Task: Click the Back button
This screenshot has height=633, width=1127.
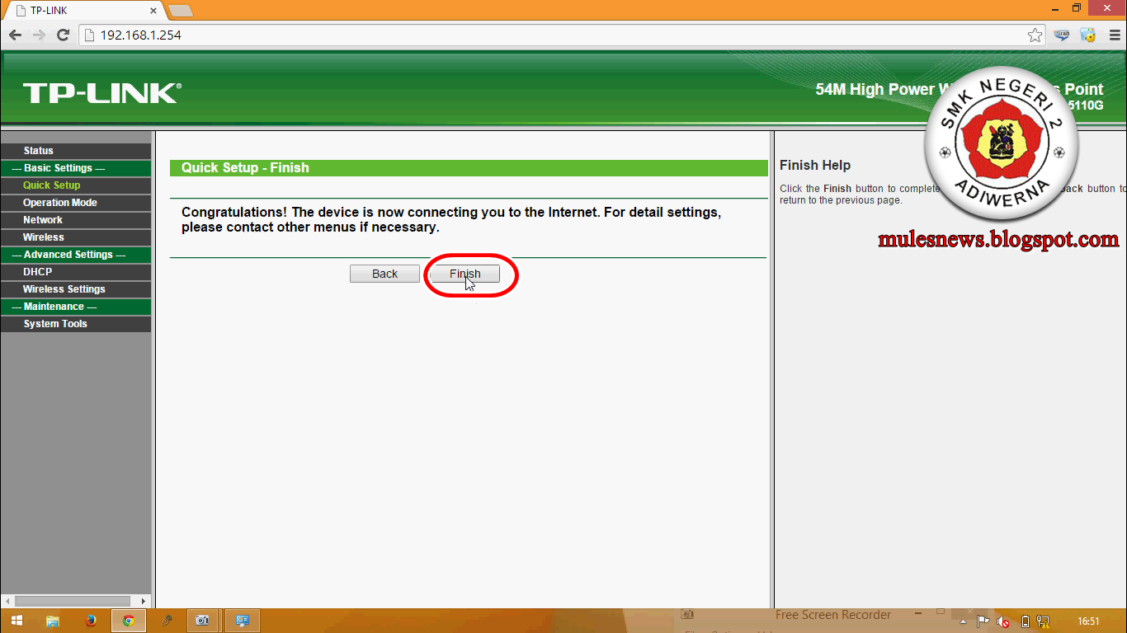Action: 384,274
